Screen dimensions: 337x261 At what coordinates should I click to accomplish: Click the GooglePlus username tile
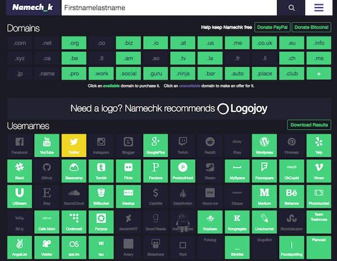[156, 145]
